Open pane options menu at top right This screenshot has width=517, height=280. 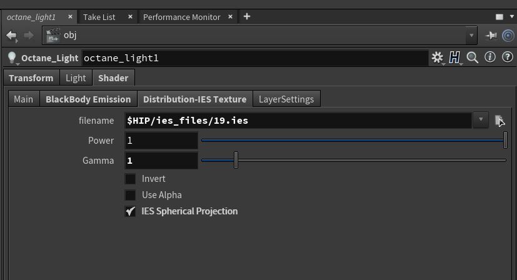click(x=499, y=17)
